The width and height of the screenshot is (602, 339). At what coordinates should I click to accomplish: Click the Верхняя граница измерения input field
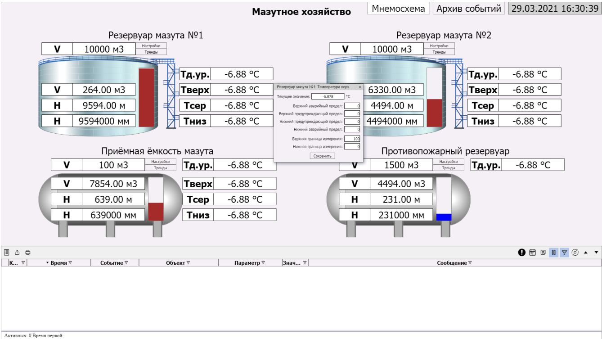(x=352, y=139)
